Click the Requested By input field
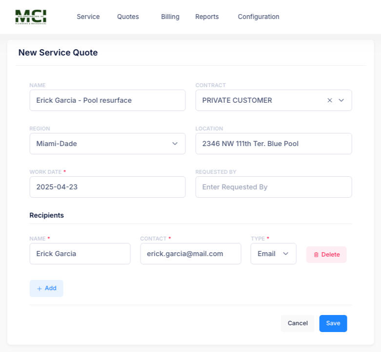 (273, 187)
